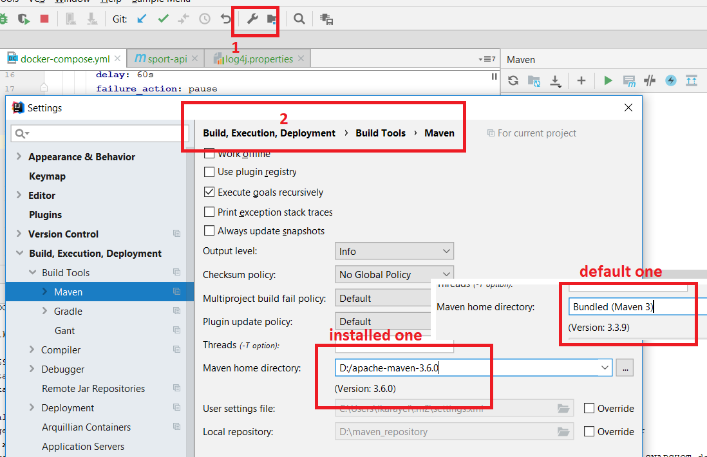Select Plugins in settings tree
Screen dimensions: 707x457
46,215
